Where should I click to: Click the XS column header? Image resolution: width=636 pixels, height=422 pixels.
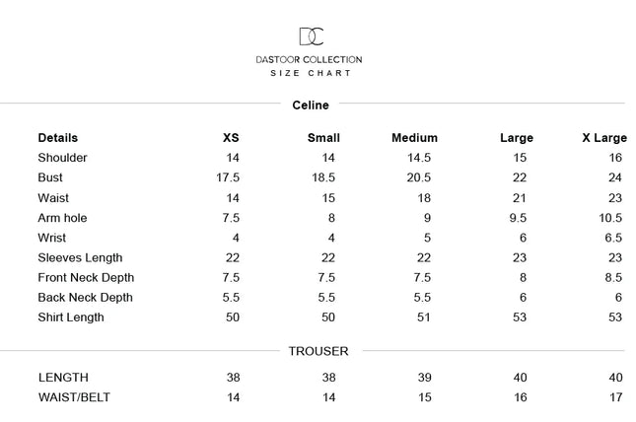[231, 138]
